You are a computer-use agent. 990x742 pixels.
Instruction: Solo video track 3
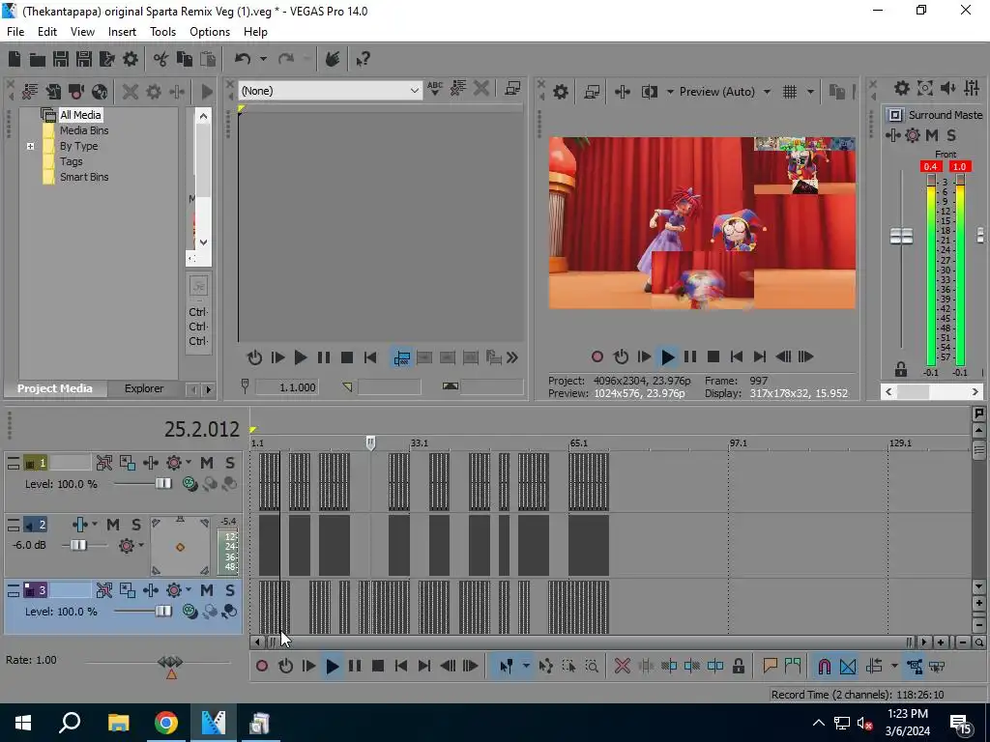coord(230,590)
